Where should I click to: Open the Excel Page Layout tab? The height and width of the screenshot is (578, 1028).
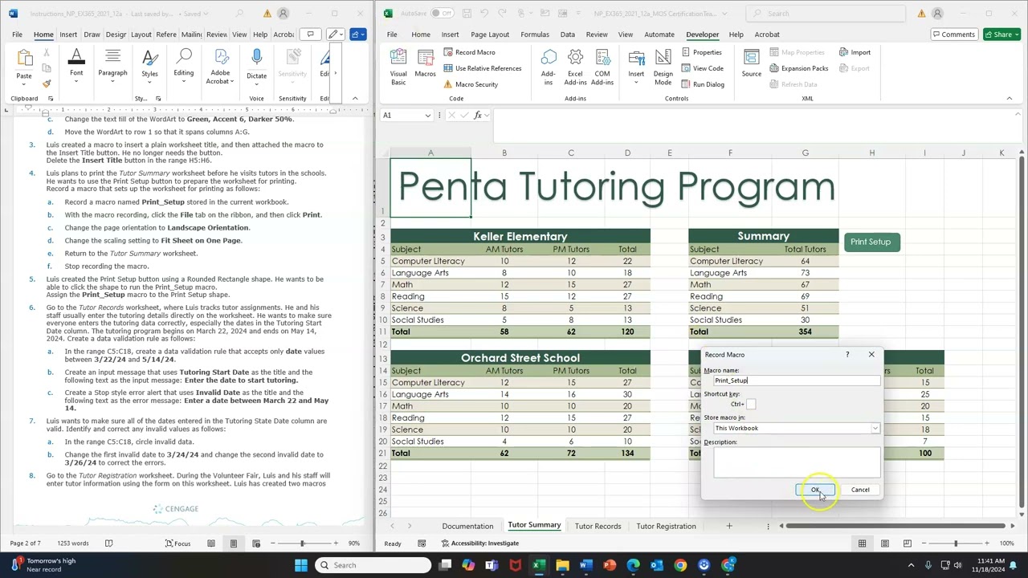click(490, 35)
